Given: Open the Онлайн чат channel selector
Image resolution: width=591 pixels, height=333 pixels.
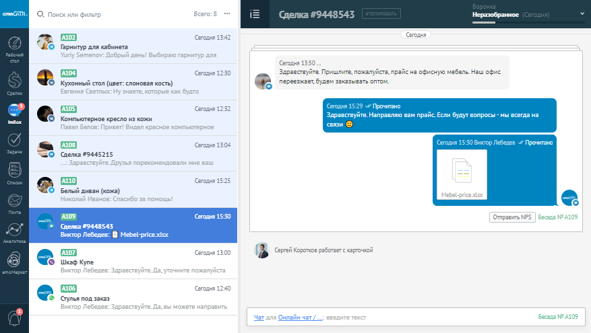Looking at the screenshot, I should pos(300,317).
